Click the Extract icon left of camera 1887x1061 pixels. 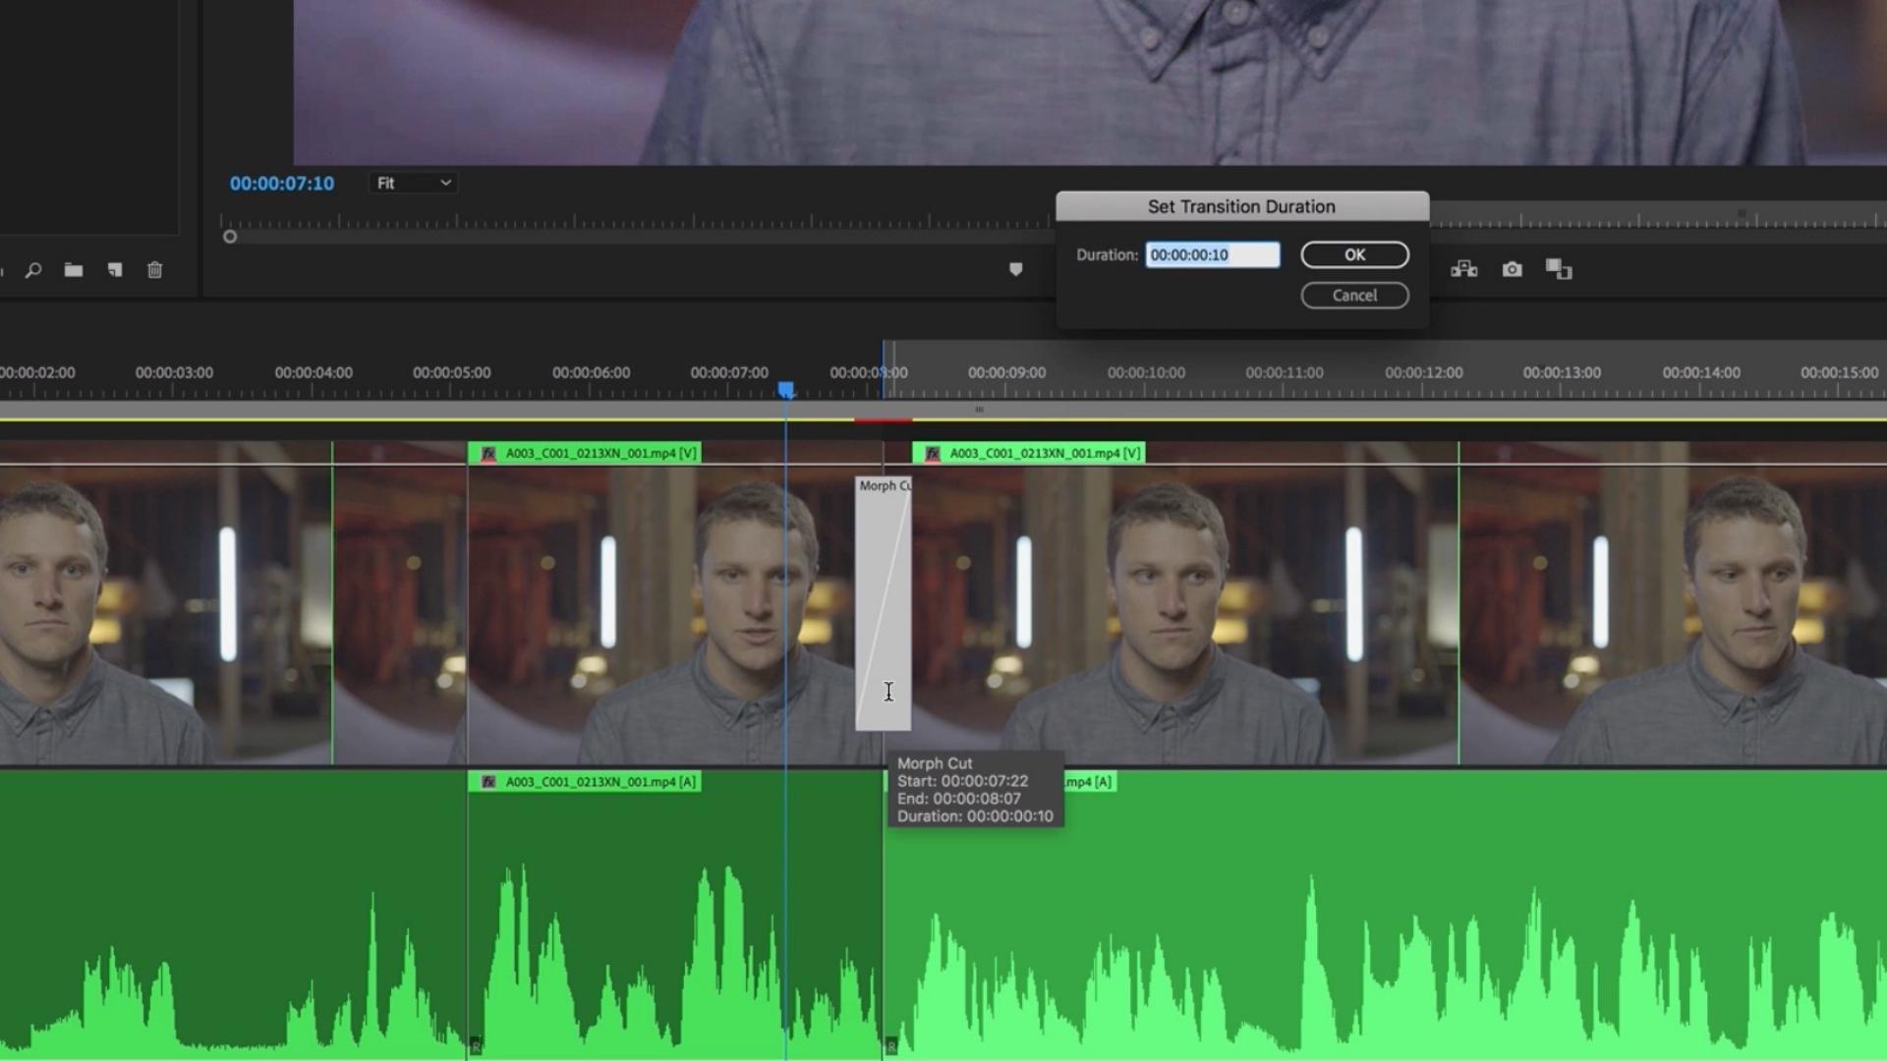(1464, 269)
